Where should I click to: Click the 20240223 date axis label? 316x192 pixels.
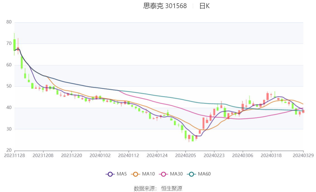coord(214,155)
